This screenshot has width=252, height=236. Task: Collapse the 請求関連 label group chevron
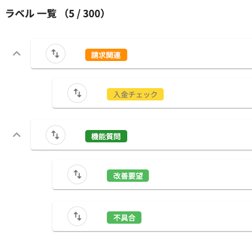(x=17, y=54)
